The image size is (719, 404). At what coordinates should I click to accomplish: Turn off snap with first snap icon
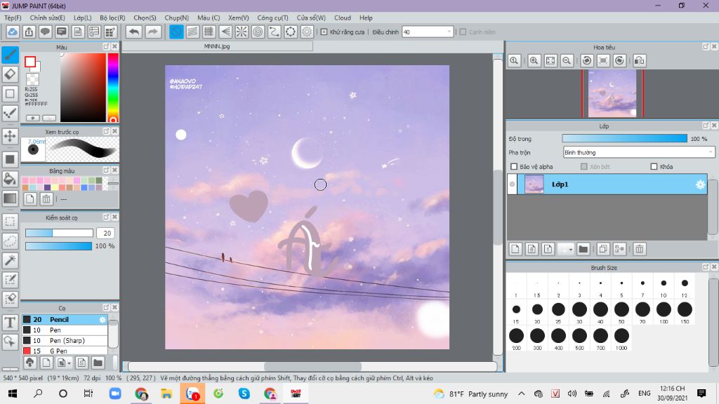176,32
